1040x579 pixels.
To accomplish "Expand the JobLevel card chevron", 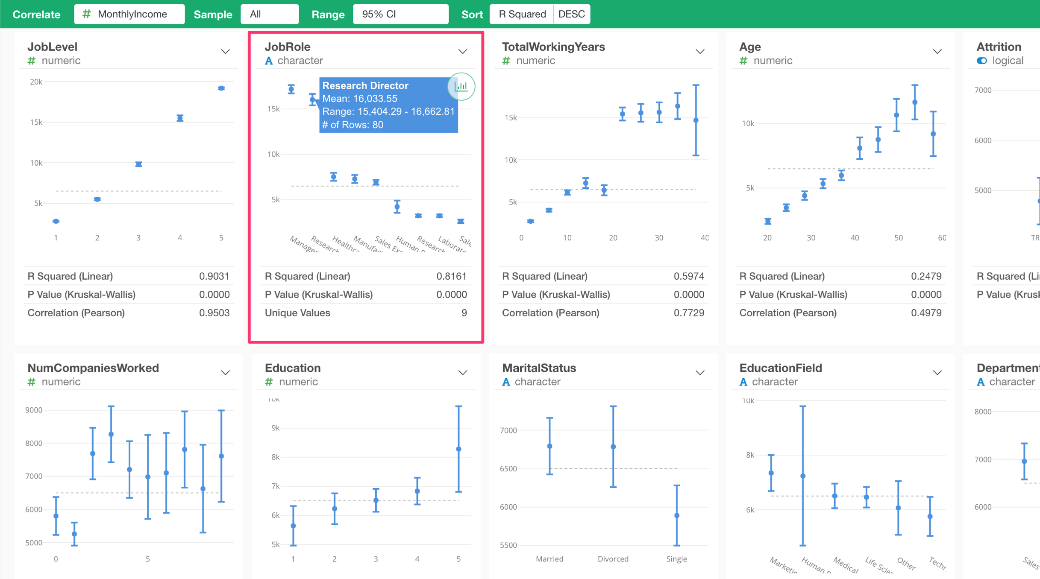I will (x=226, y=51).
